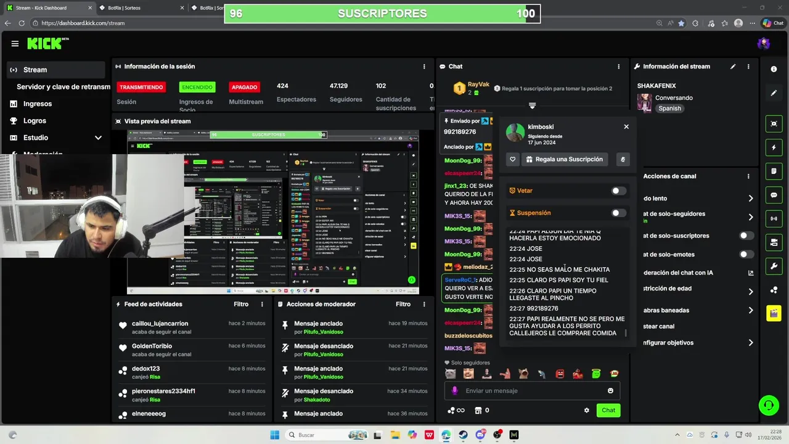
Task: Expand the Estudio sidebar section
Action: tap(98, 138)
